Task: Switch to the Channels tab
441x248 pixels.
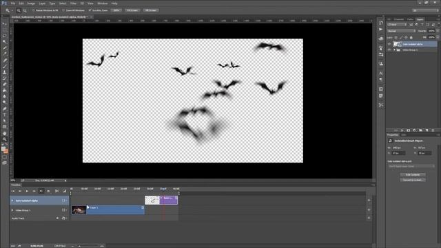Action: pos(399,19)
